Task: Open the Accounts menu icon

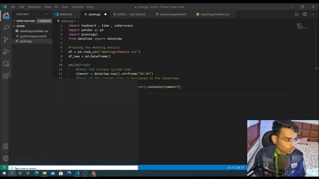Action: tap(5, 146)
